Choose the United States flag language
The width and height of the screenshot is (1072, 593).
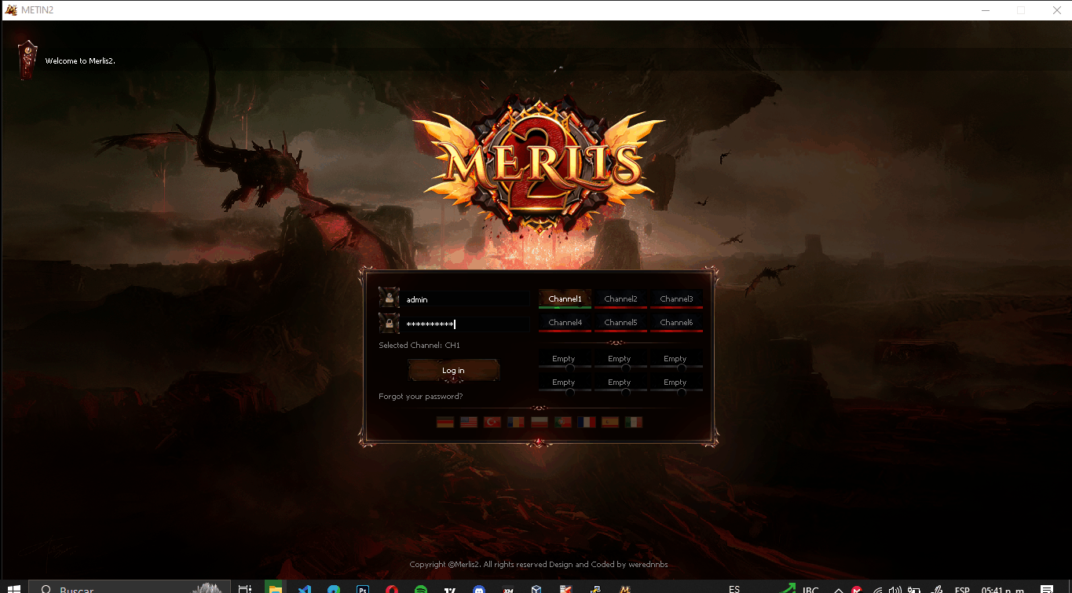click(x=469, y=422)
